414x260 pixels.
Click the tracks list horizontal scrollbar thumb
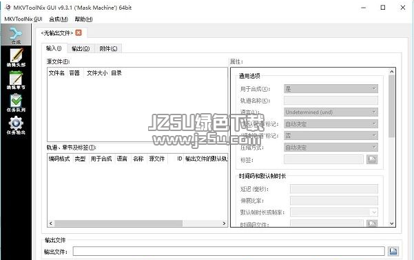coord(118,223)
